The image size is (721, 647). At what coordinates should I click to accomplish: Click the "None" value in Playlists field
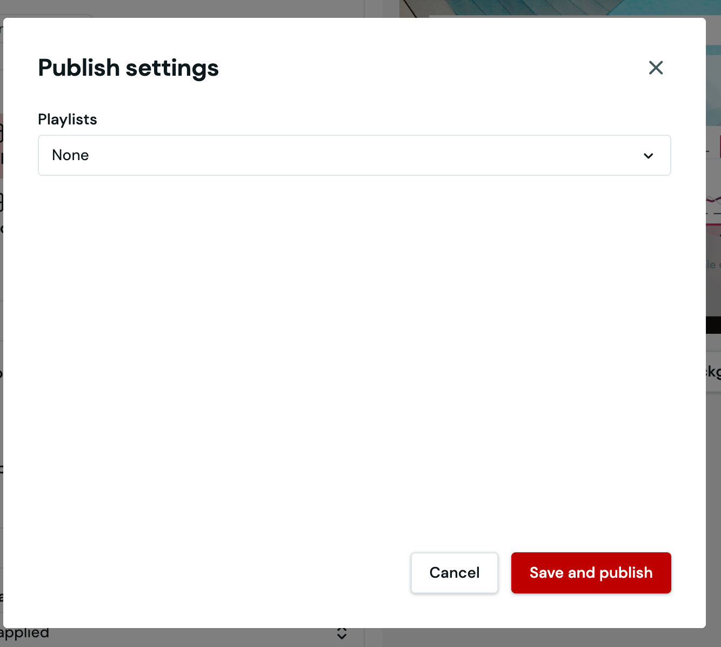tap(70, 155)
